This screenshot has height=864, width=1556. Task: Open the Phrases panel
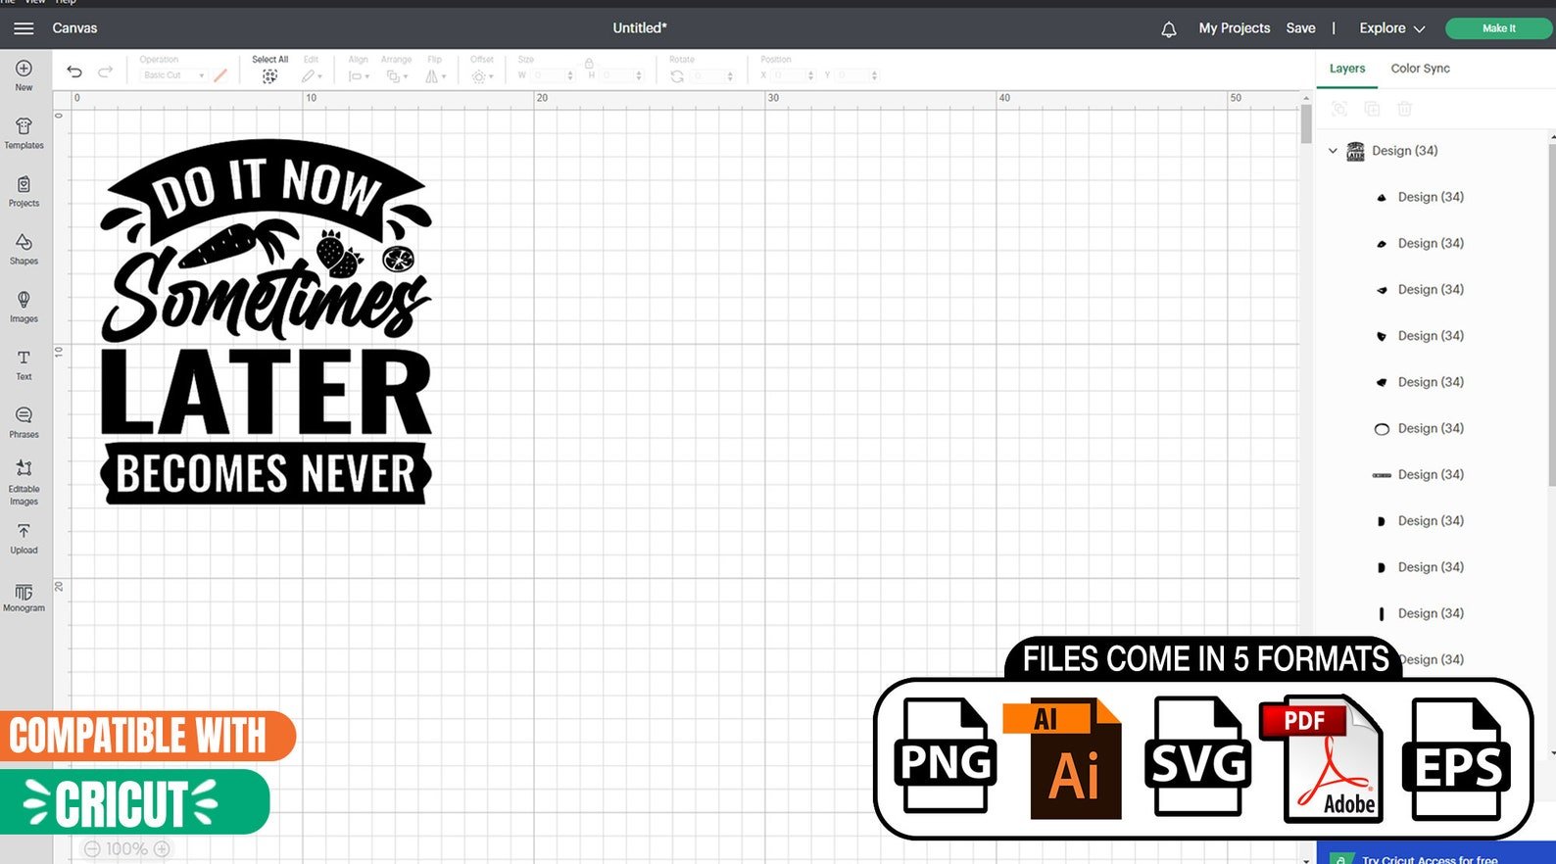24,422
